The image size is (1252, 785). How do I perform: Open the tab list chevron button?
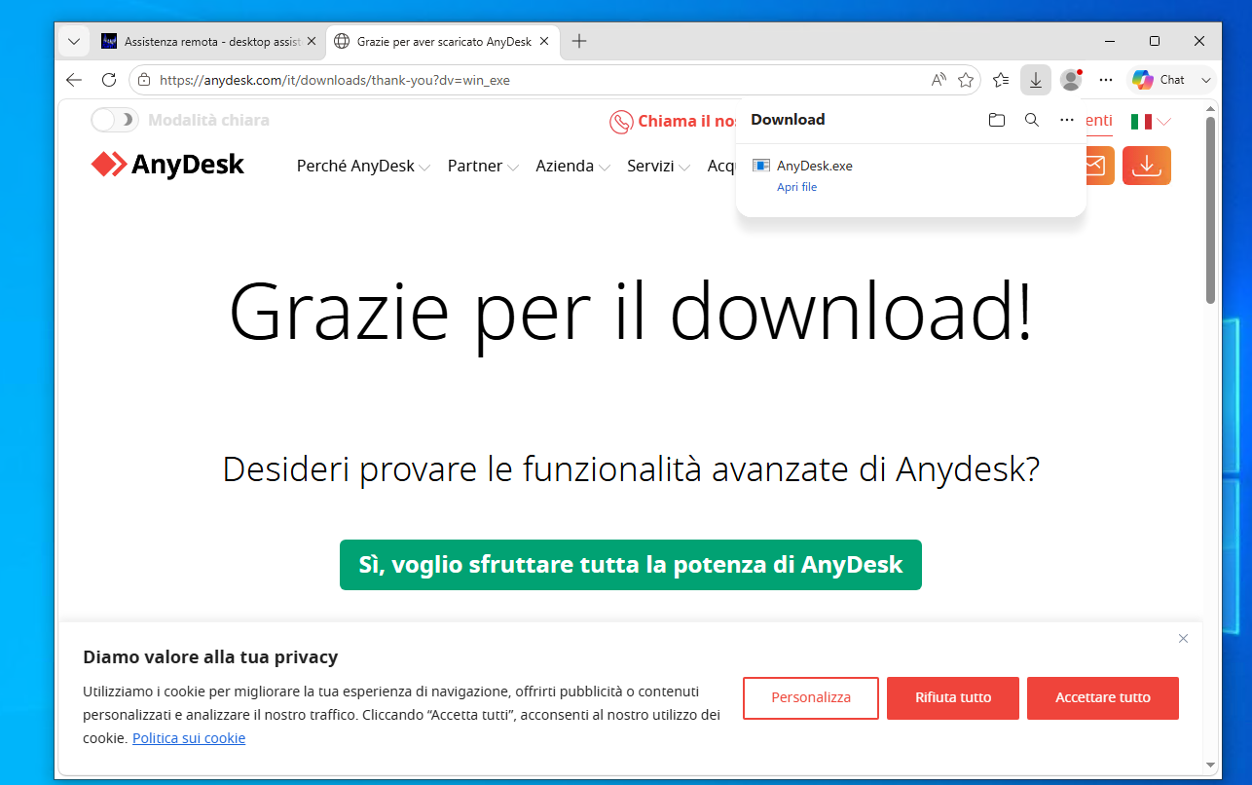tap(74, 41)
